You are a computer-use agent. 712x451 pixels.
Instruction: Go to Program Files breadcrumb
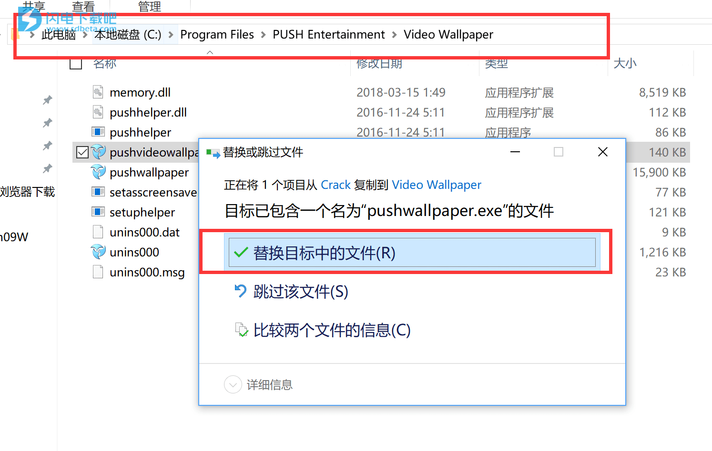(x=217, y=35)
